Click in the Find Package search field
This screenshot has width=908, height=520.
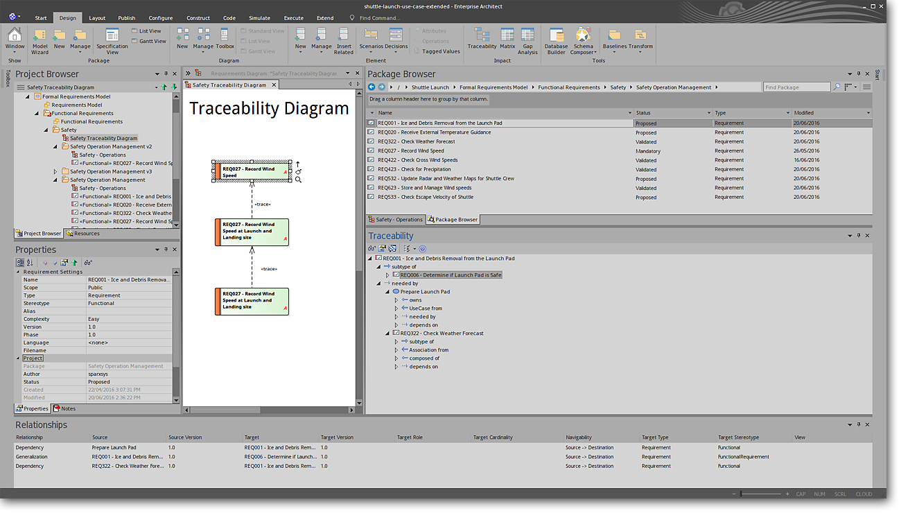click(796, 87)
